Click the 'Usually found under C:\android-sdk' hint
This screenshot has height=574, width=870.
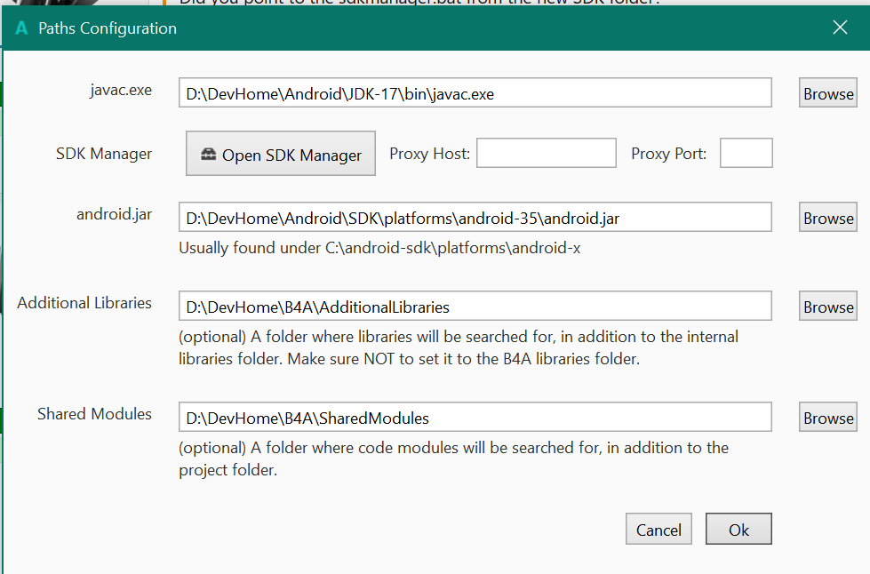(379, 248)
